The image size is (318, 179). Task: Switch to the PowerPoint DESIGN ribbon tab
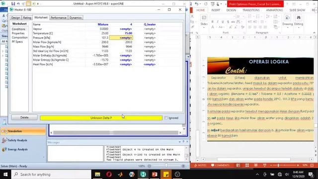tap(231, 10)
